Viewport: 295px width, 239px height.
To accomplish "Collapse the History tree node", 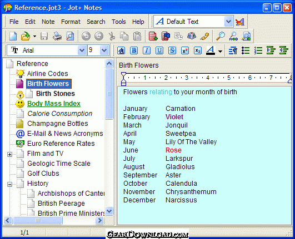I will tap(9, 184).
